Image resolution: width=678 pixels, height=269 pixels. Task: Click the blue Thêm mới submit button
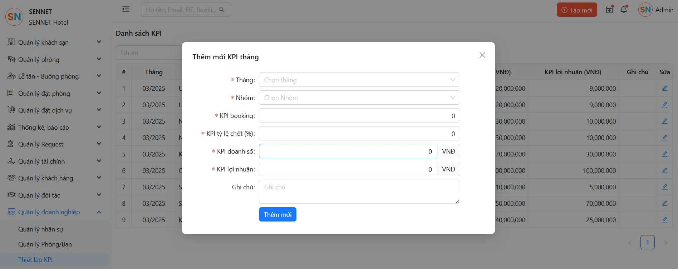(277, 214)
